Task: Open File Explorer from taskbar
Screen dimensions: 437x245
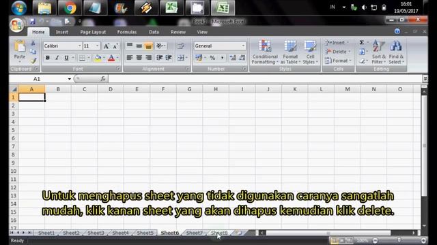Action: pos(44,7)
